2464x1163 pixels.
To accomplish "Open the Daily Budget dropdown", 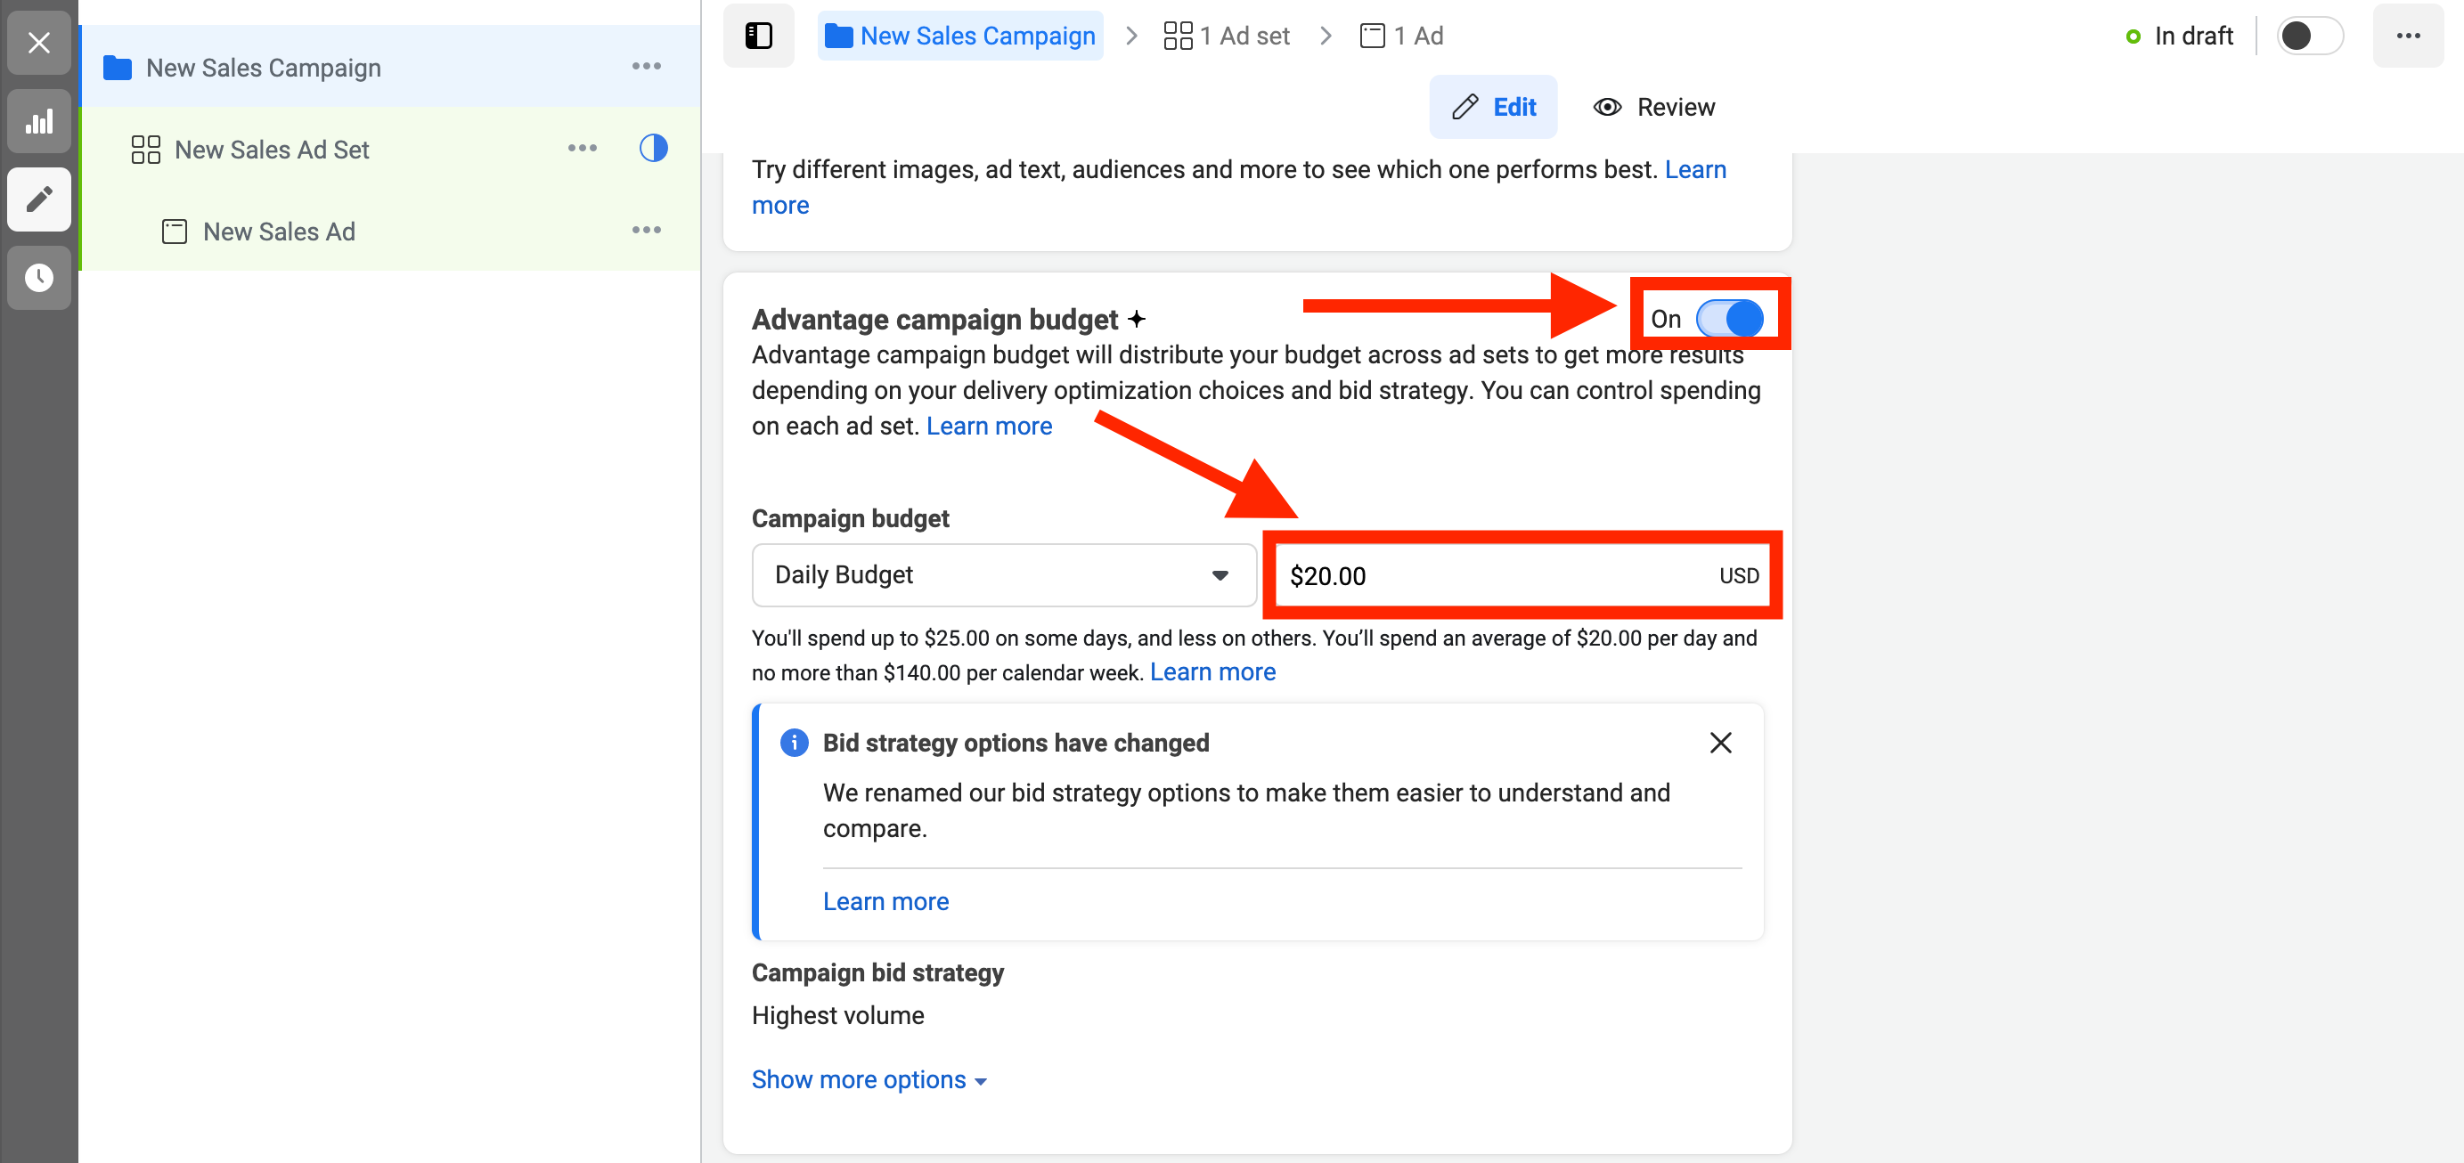I will [x=1003, y=574].
